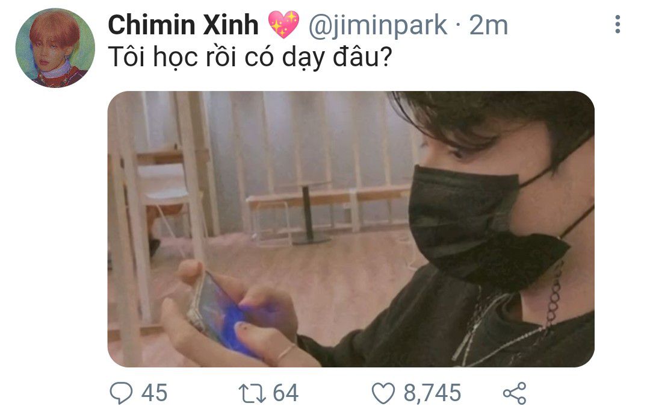Click the white chair in photo background
This screenshot has width=650, height=412.
[167, 195]
